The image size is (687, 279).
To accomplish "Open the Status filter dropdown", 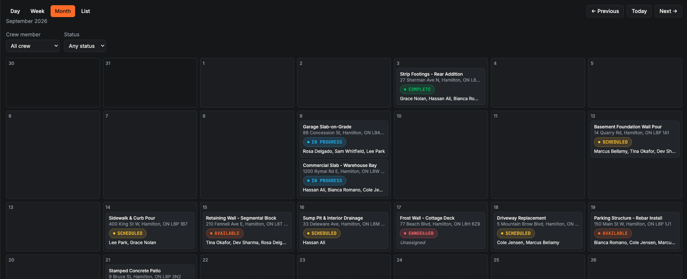I will pos(85,46).
